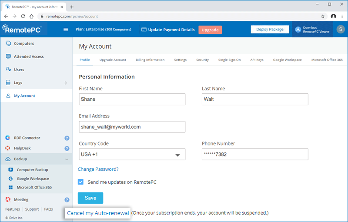
Task: Open user avatar profile icon
Action: click(341, 30)
